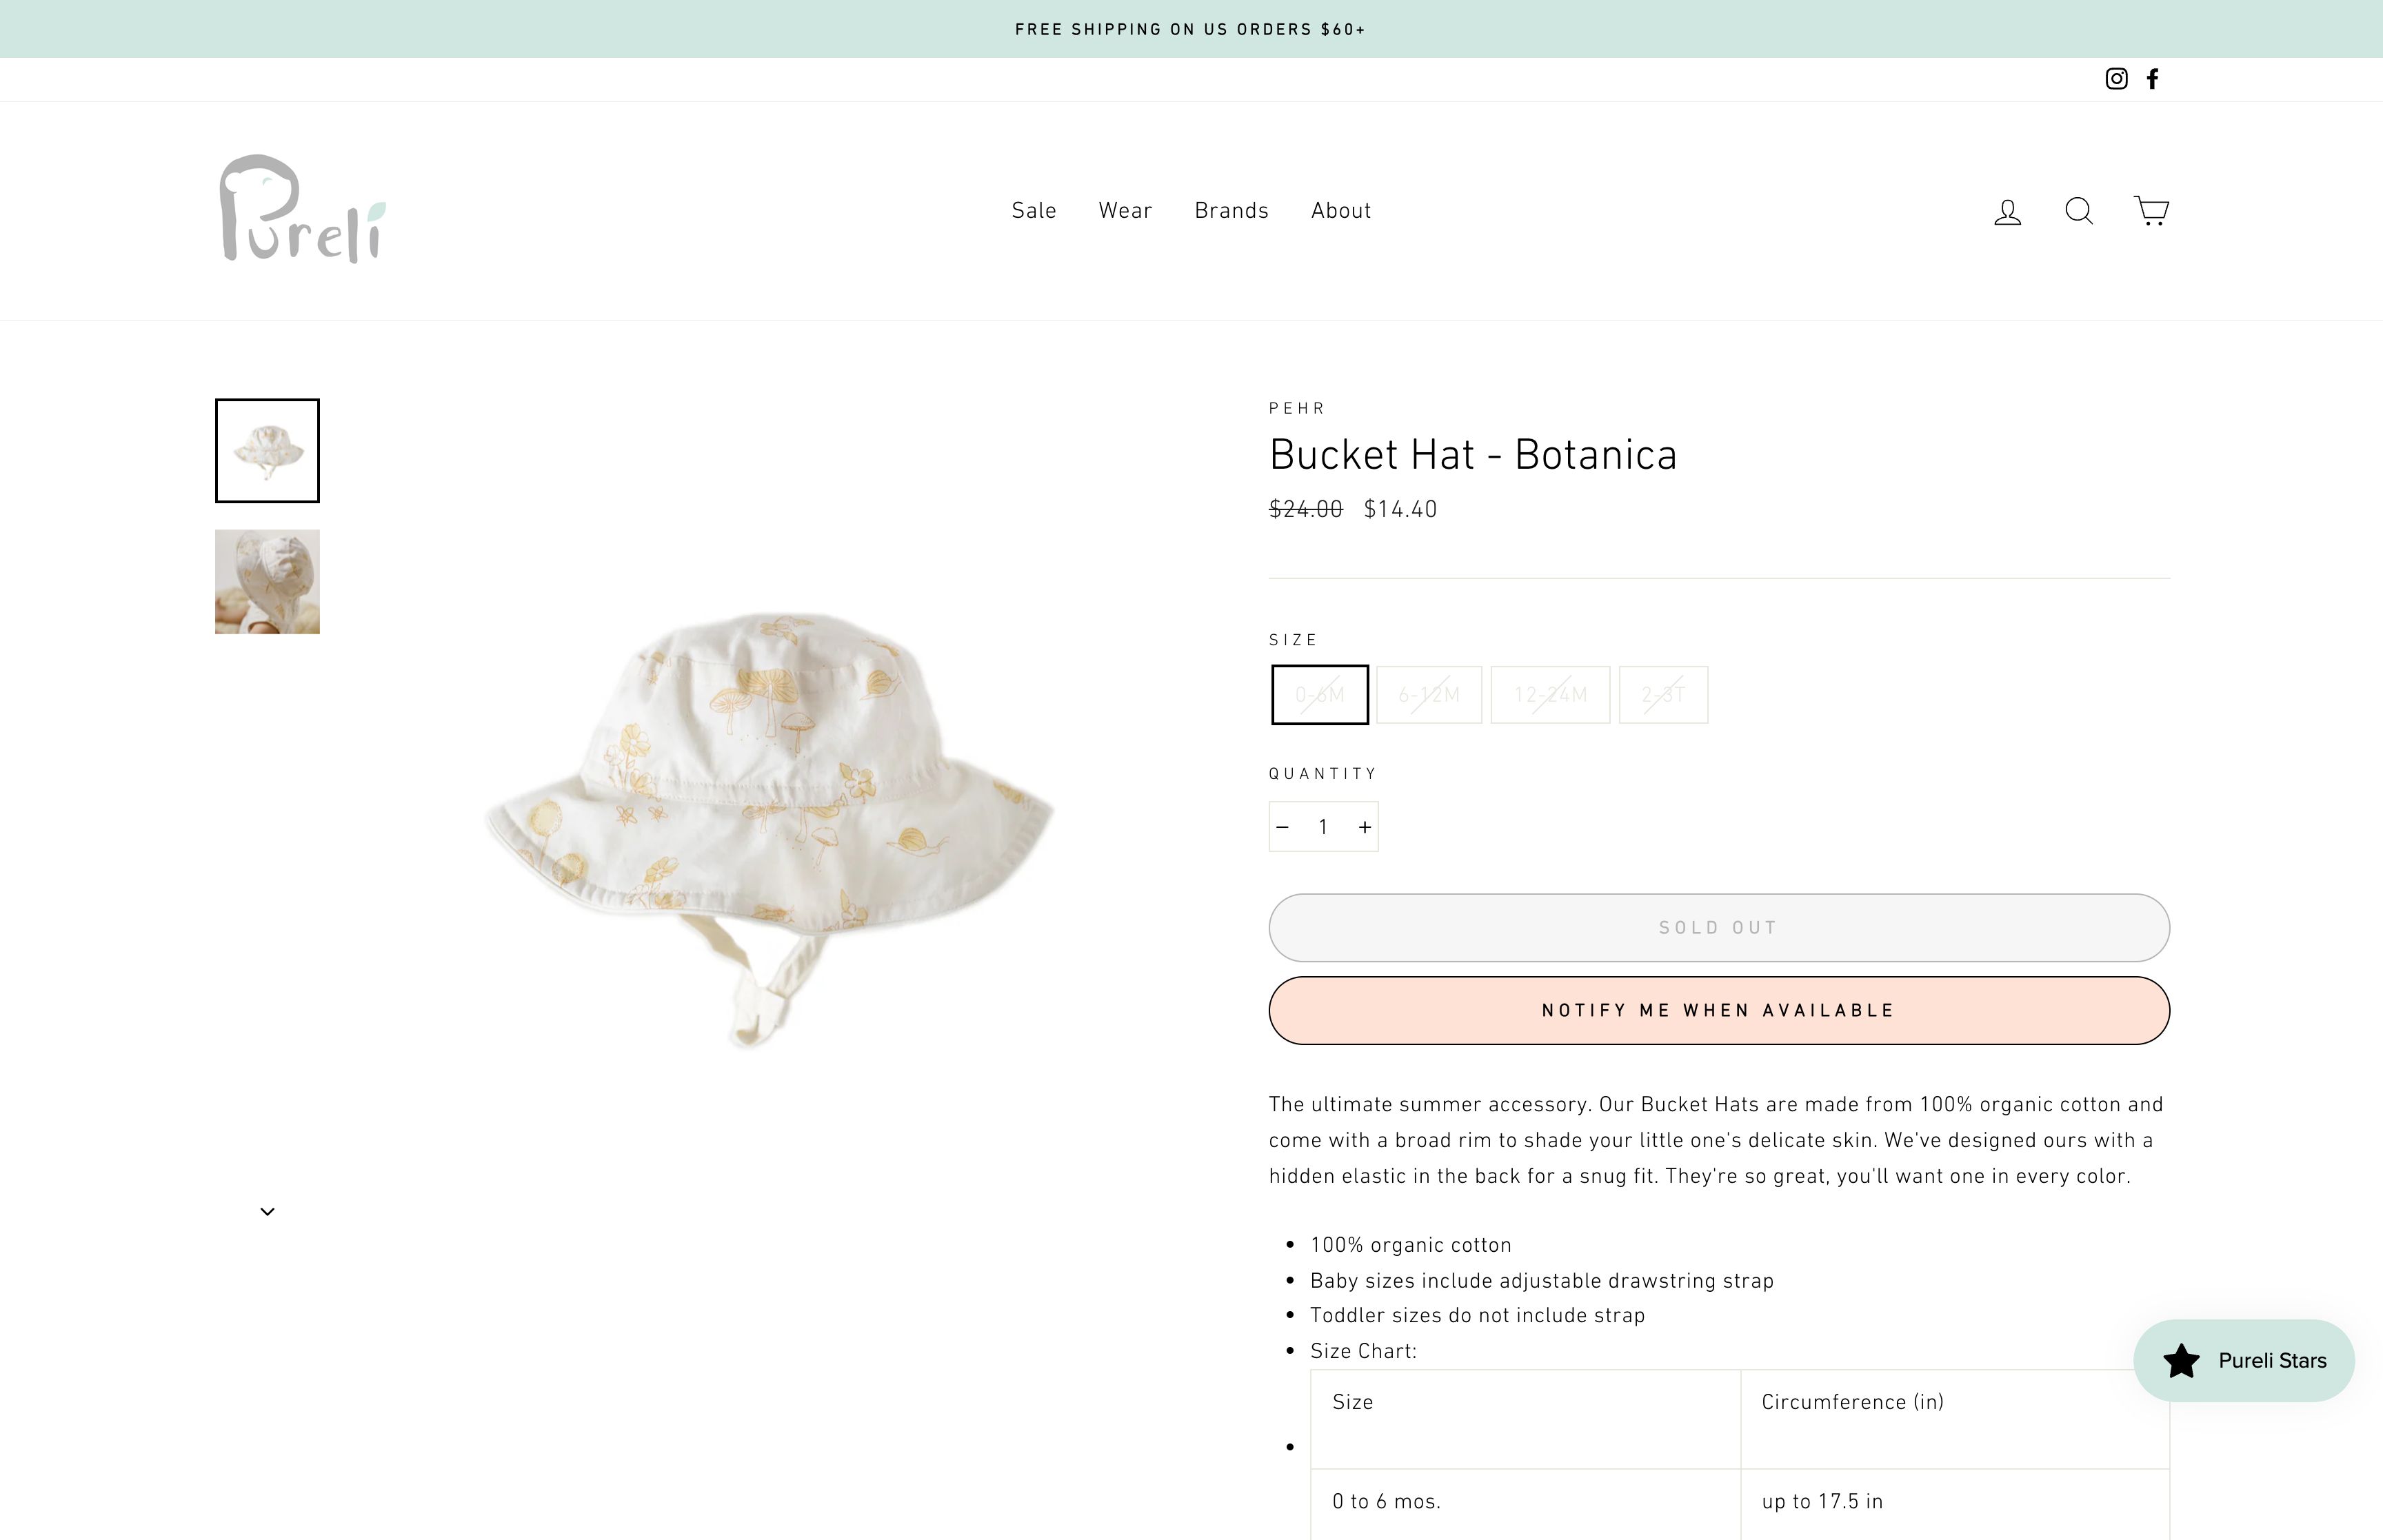Choose the 12-24M size option
This screenshot has height=1540, width=2383.
pos(1550,695)
